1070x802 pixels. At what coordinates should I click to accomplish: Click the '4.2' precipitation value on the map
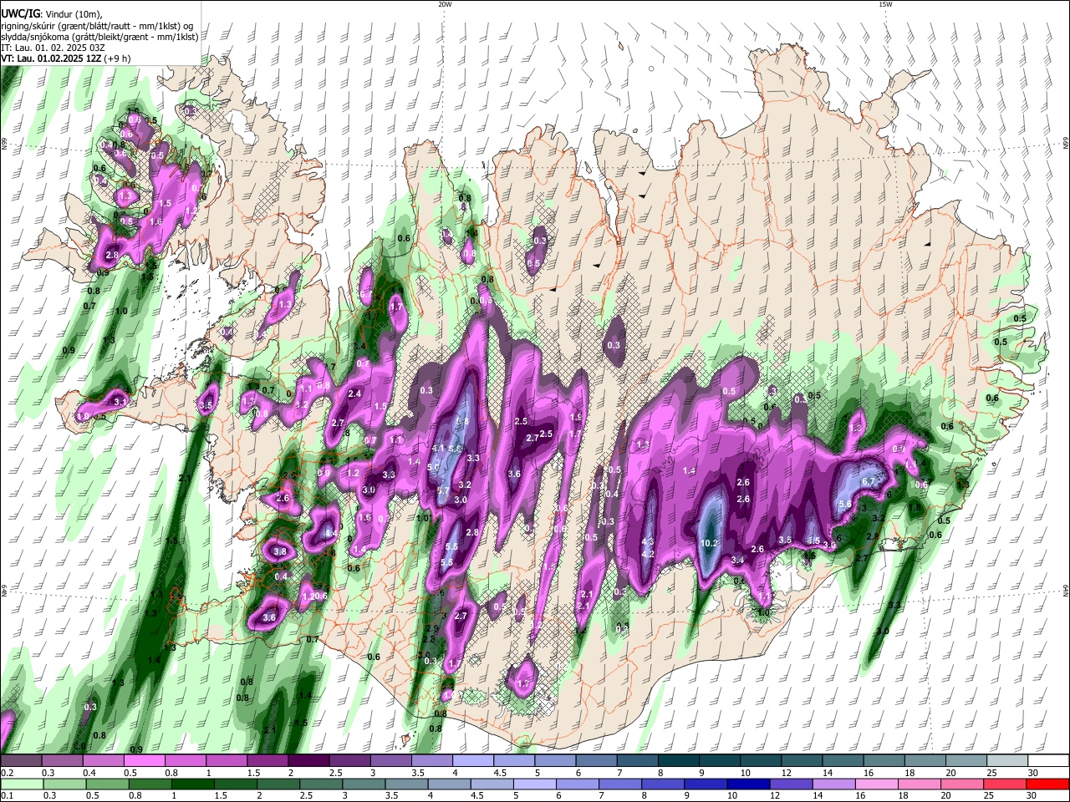click(x=647, y=554)
